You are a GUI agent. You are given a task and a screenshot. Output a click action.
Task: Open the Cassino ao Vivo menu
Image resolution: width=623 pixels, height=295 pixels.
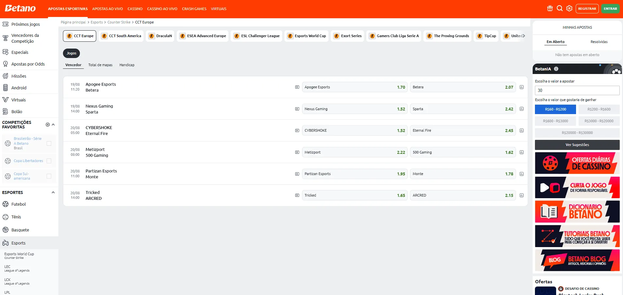point(162,9)
